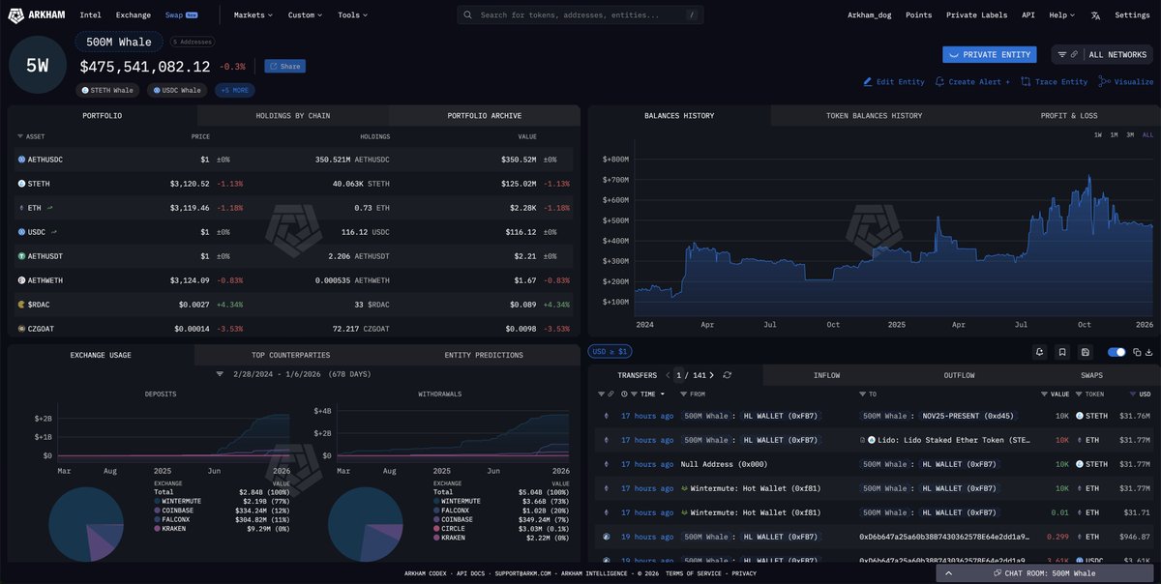Click the Visualize link

coord(1126,82)
